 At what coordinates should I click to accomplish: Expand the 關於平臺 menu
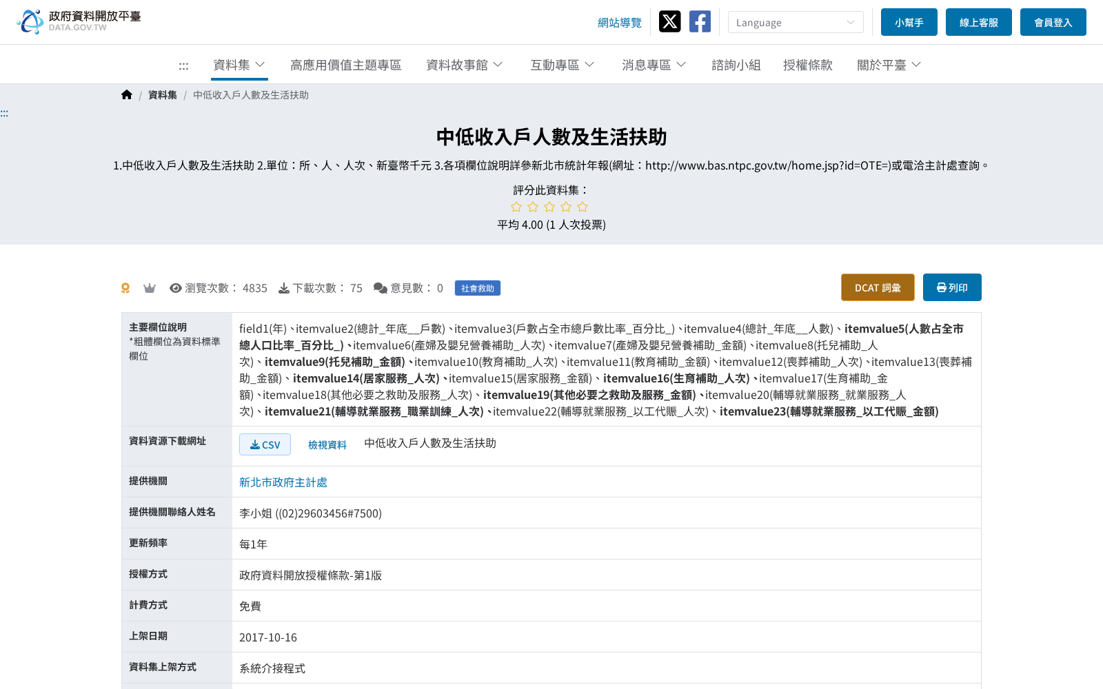[889, 65]
